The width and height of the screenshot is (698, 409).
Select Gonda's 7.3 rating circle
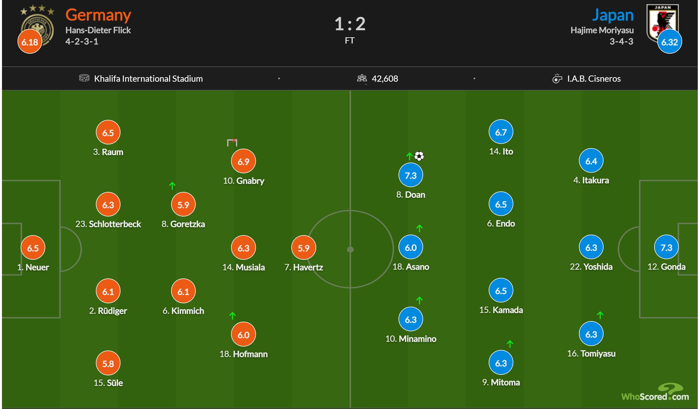[666, 247]
